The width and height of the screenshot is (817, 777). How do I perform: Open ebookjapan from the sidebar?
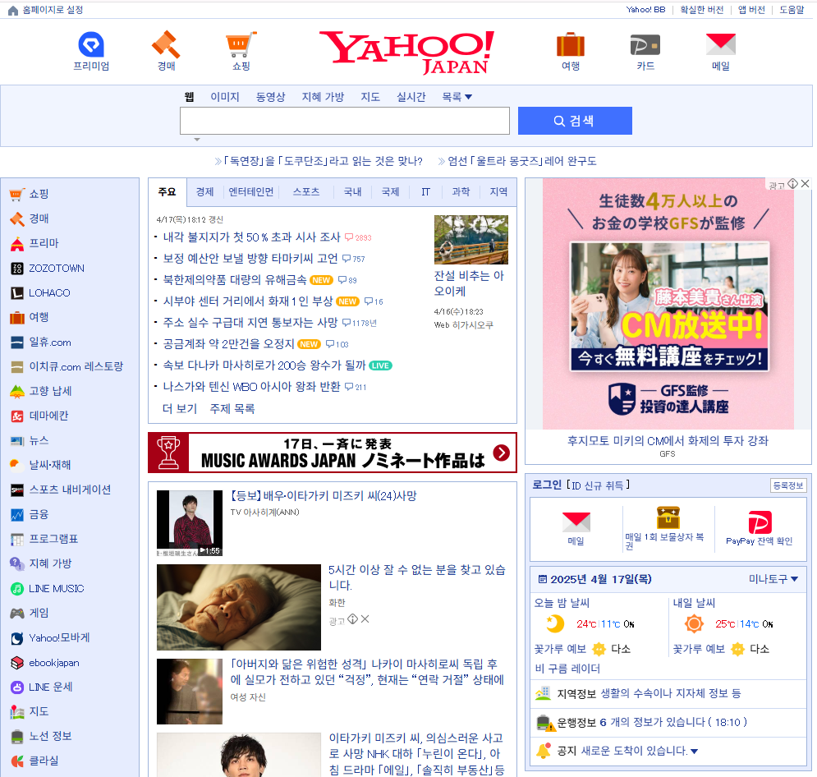[53, 662]
